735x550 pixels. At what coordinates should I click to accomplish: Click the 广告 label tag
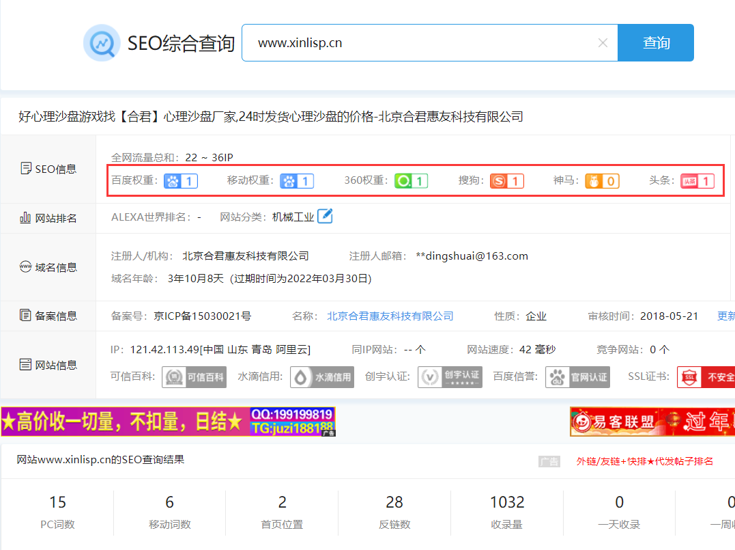[x=549, y=462]
